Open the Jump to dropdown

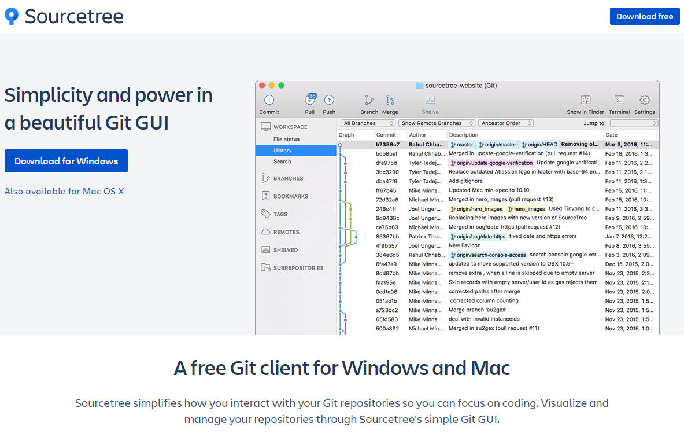tap(633, 123)
